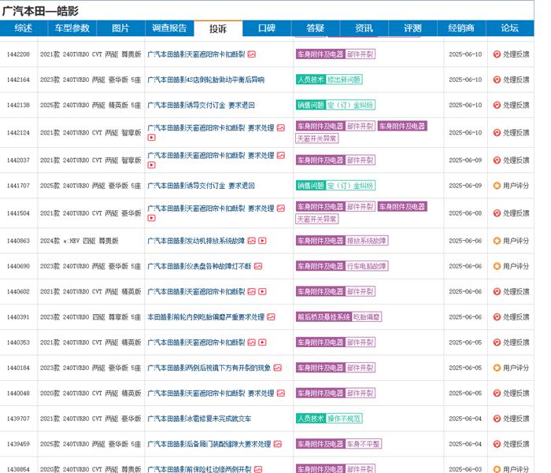Click image icon on complaint 1439459
551x473 pixels.
278,444
